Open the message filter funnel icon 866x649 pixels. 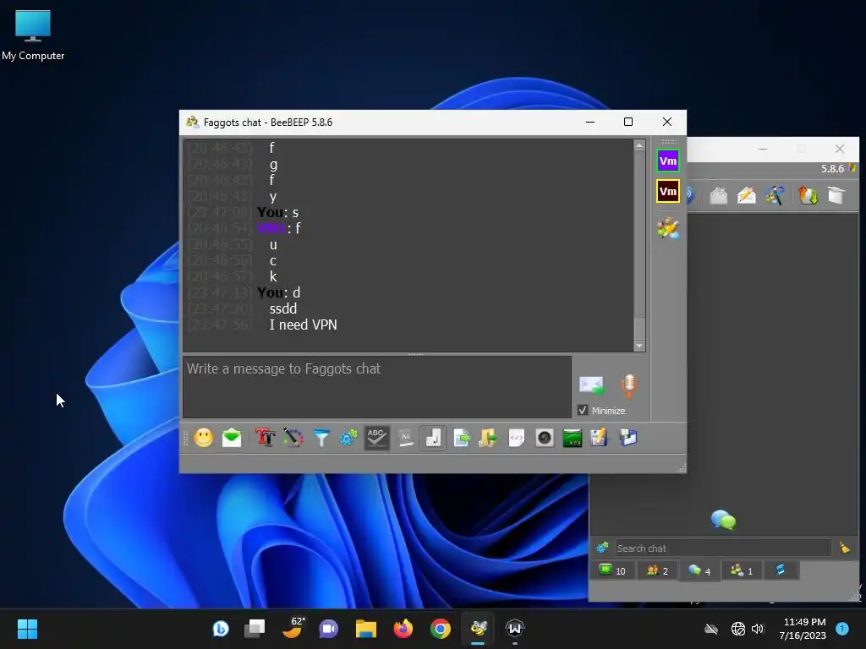(321, 439)
